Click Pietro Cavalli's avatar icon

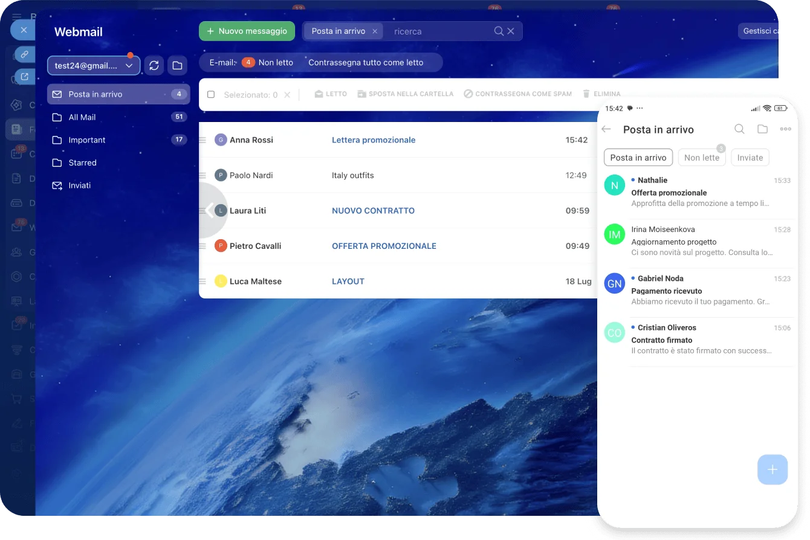coord(221,246)
